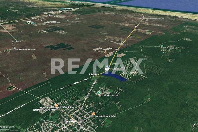Image resolution: width=198 pixels, height=132 pixels.
Task: Click the highway shield on the yellow road
Action: coord(117,49)
